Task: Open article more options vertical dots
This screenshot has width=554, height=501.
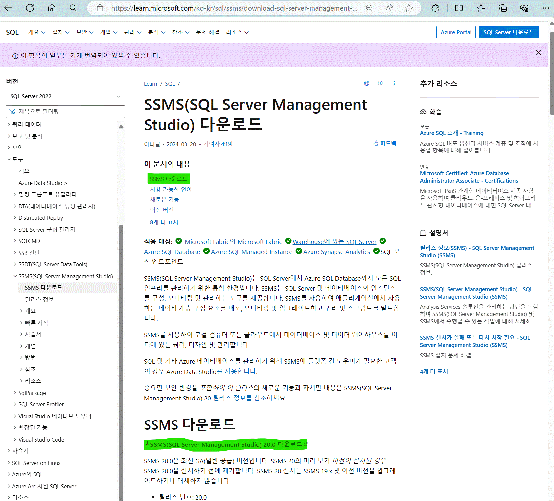Action: (394, 83)
